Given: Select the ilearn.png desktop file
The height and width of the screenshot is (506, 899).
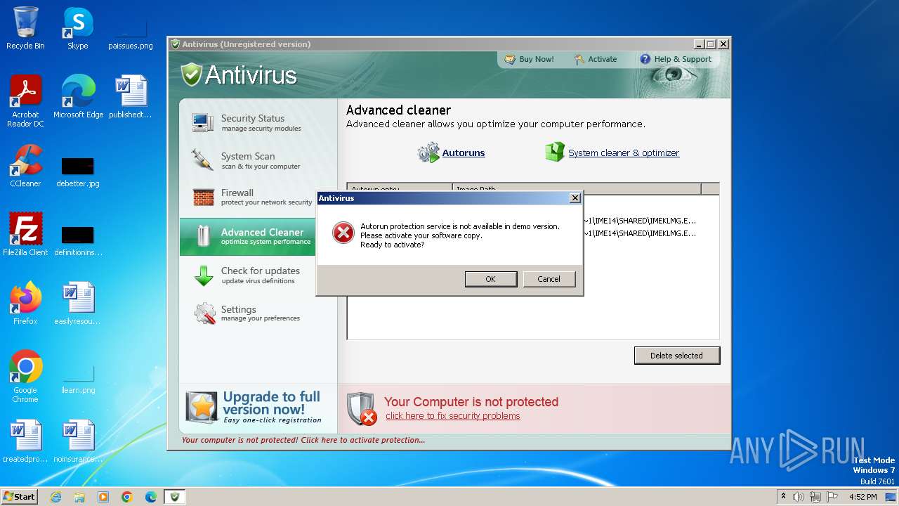Looking at the screenshot, I should coord(78,377).
